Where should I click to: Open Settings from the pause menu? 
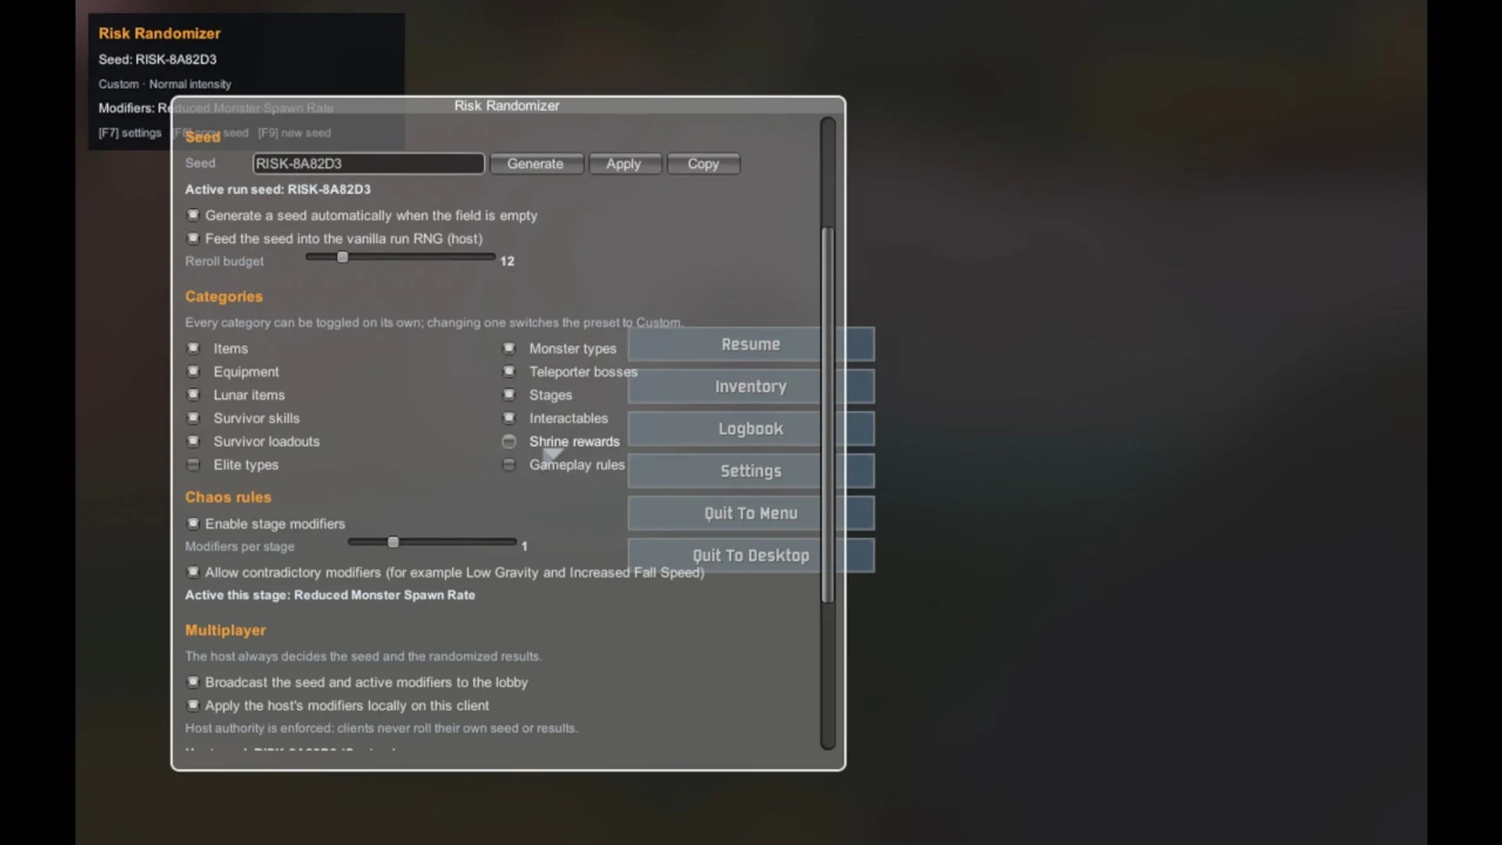pyautogui.click(x=751, y=471)
